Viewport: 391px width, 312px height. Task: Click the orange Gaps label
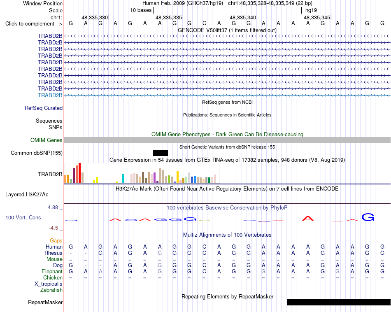pyautogui.click(x=56, y=241)
